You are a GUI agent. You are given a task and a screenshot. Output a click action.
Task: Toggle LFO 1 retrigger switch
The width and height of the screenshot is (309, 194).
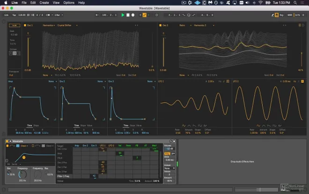coord(228,81)
